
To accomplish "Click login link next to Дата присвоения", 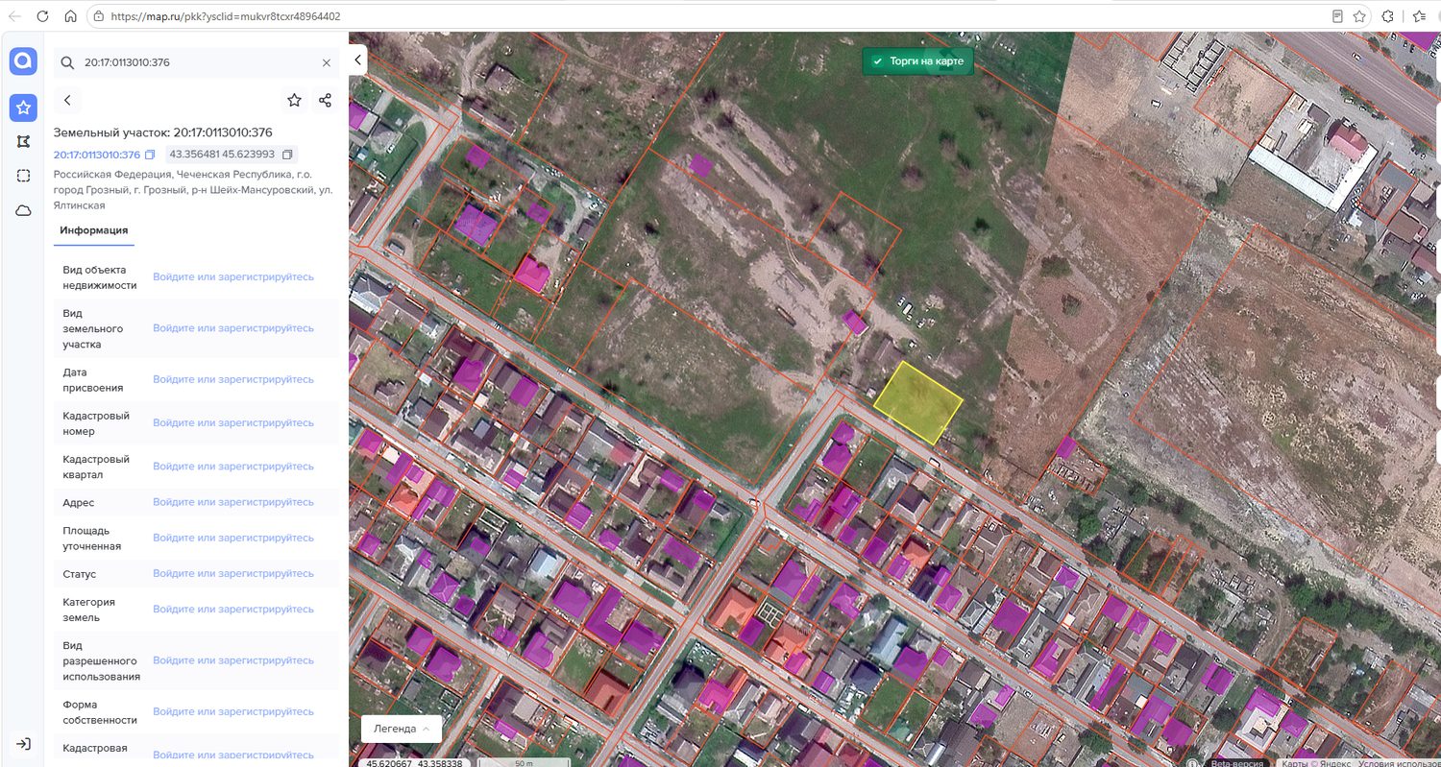I will [233, 379].
